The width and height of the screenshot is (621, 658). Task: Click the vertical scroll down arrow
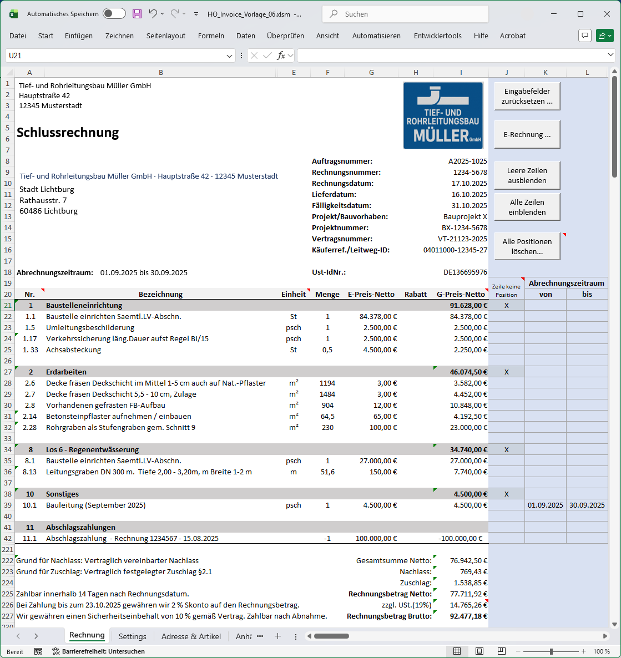click(614, 624)
